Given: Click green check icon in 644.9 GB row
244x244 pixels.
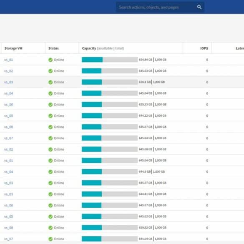Looking at the screenshot, I should click(x=50, y=172).
